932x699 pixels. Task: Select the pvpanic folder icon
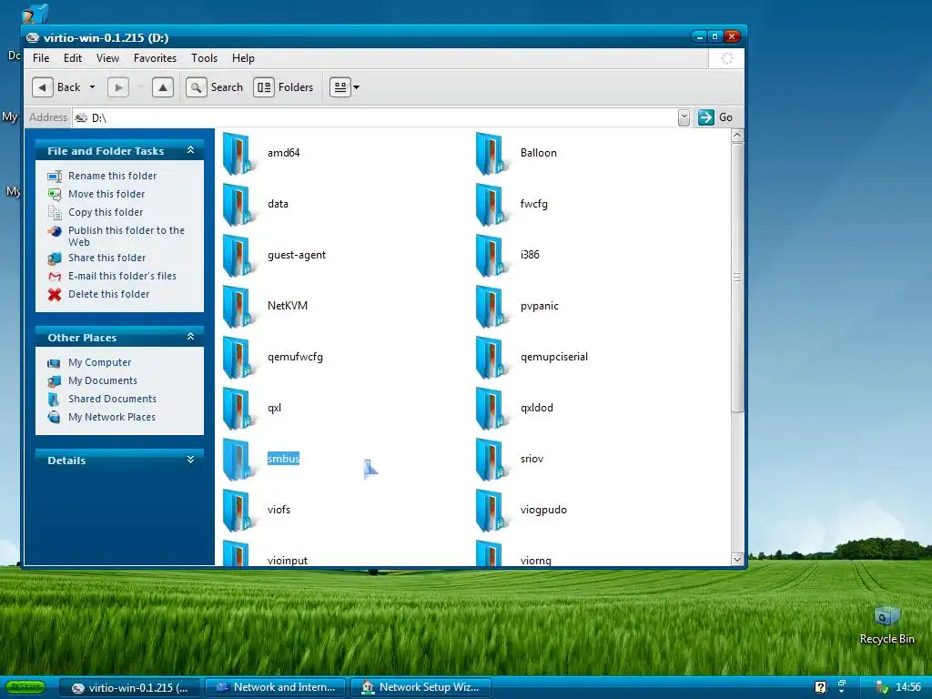click(x=492, y=308)
